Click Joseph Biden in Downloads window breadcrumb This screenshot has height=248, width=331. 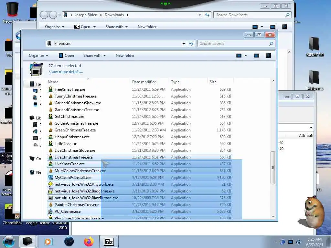(86, 15)
